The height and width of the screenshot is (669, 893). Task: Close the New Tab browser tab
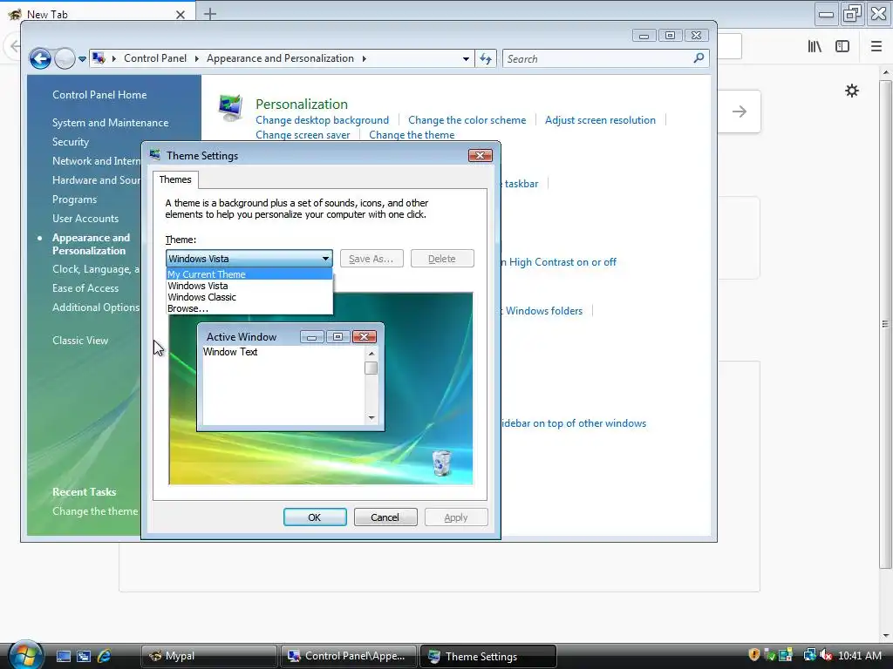tap(181, 15)
